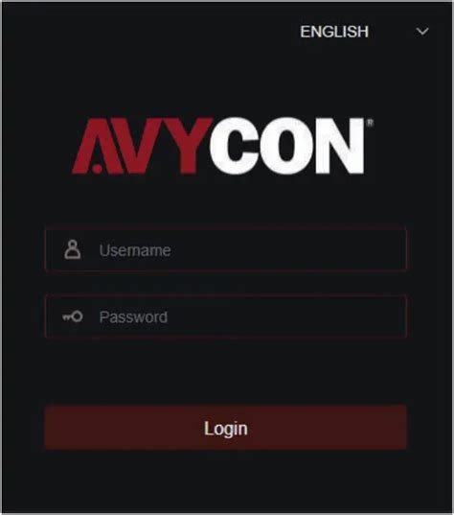Focus the Username input field
The width and height of the screenshot is (454, 515).
point(226,249)
